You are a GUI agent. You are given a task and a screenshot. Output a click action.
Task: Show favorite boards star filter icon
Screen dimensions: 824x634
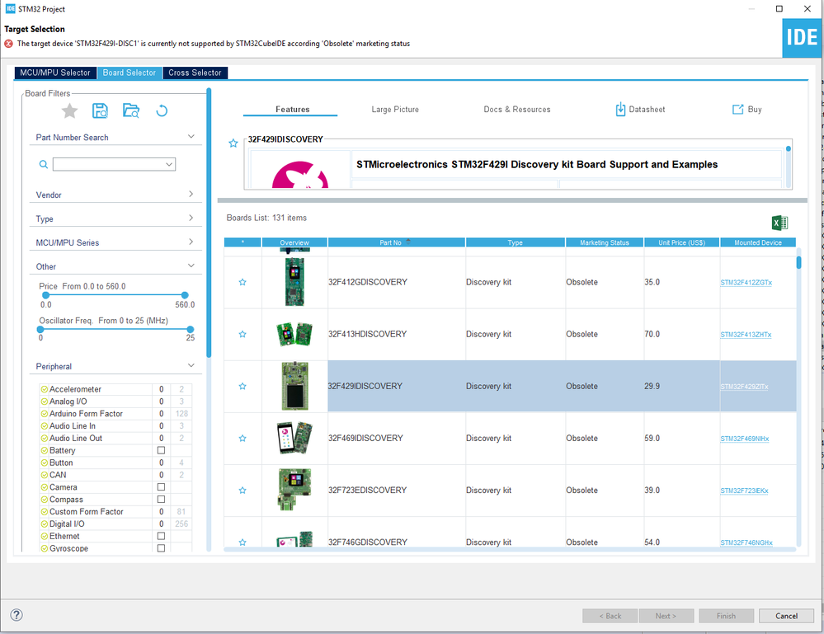pos(69,110)
